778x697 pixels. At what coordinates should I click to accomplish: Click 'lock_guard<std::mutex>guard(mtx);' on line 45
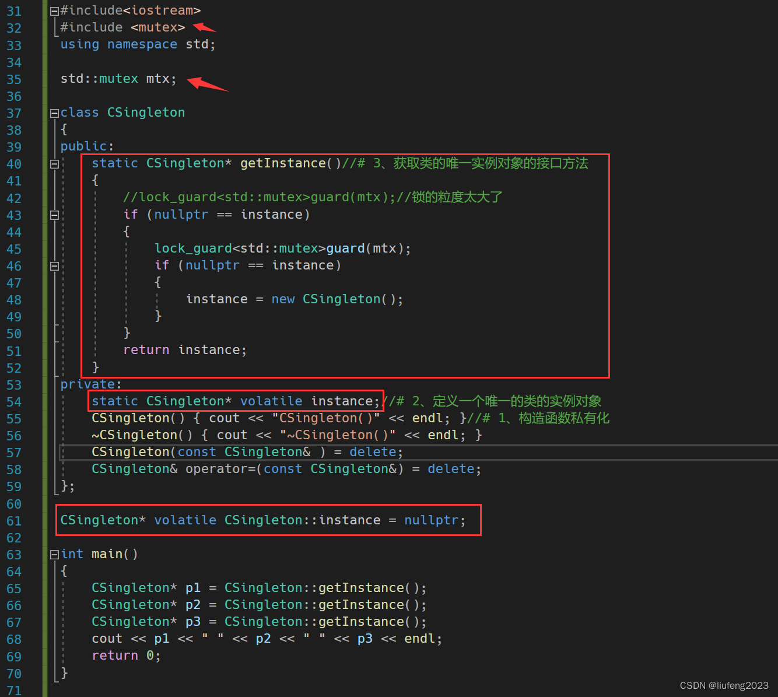click(283, 248)
